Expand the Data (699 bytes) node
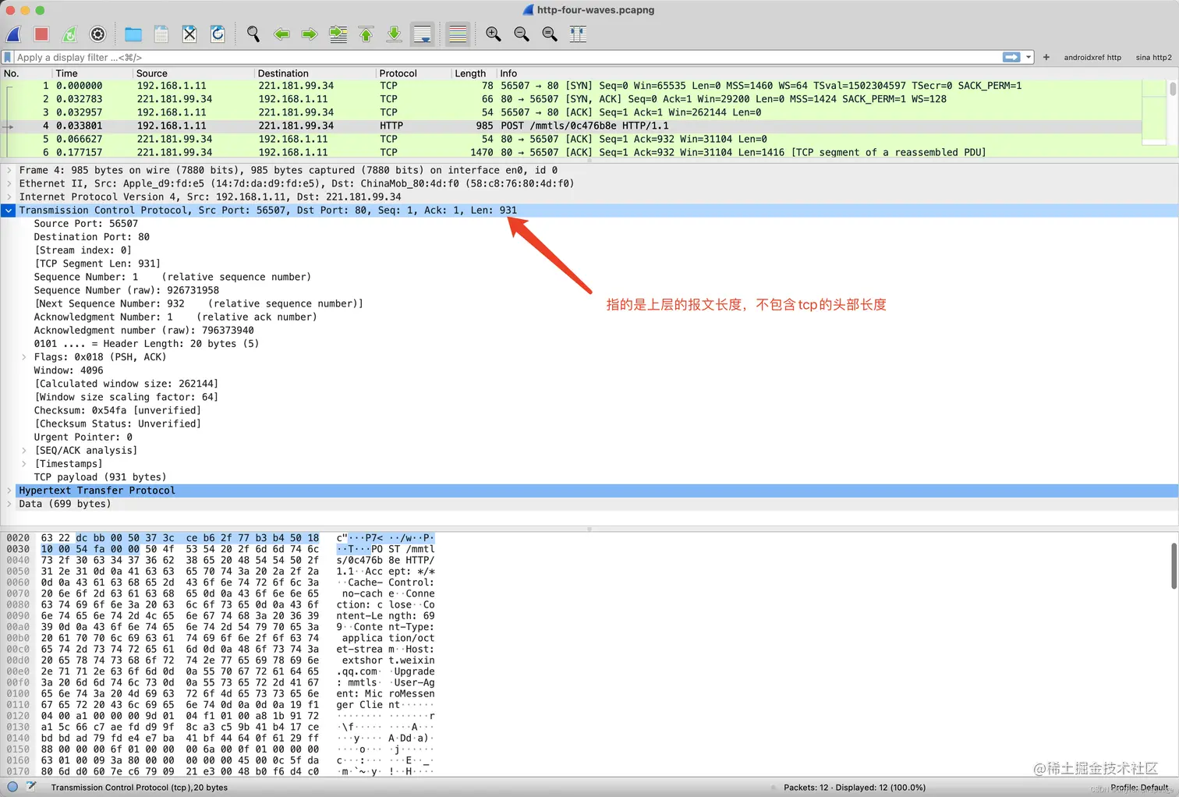 (9, 504)
